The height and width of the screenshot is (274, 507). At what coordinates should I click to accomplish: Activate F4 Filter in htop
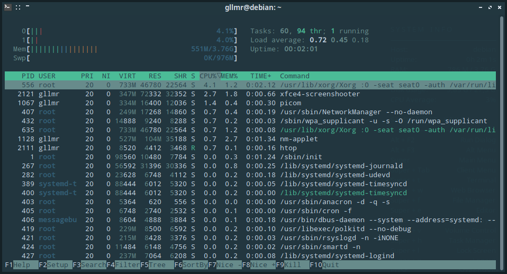click(x=123, y=265)
